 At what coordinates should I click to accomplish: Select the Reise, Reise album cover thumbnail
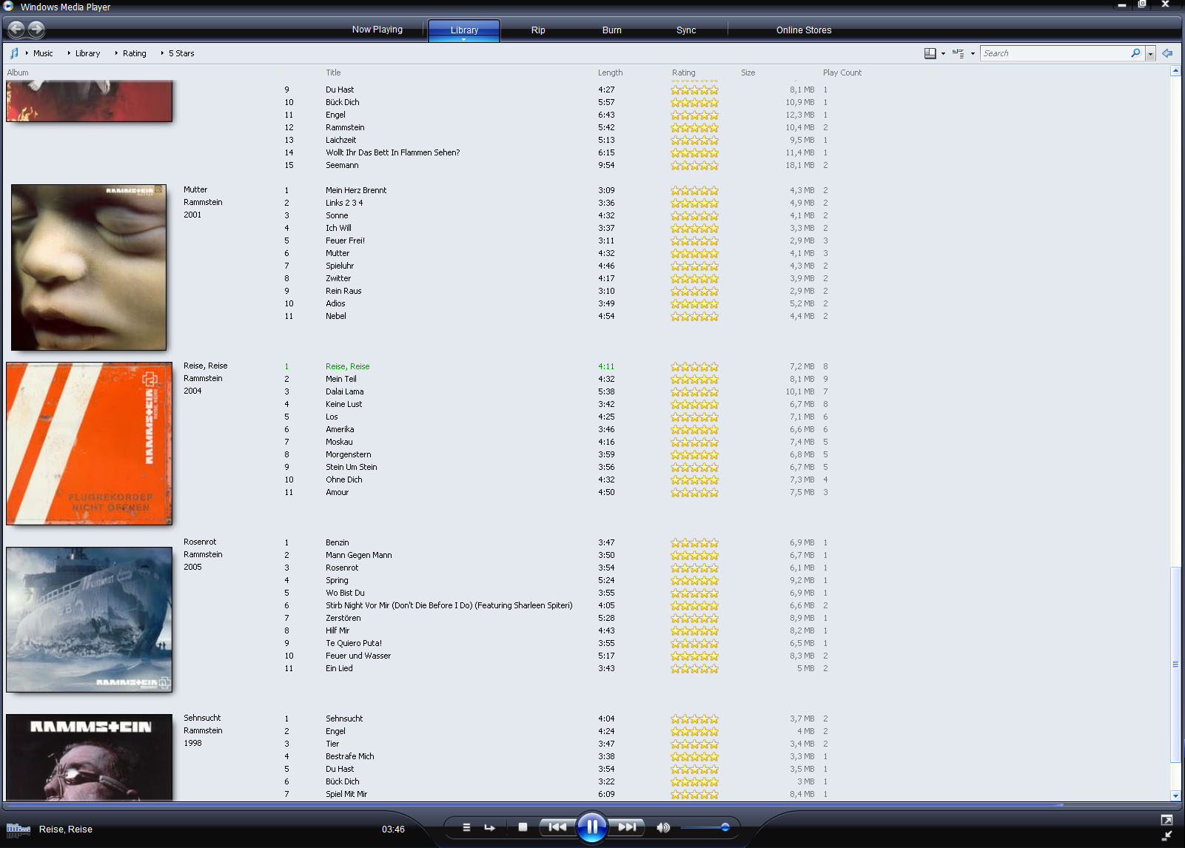pos(89,443)
